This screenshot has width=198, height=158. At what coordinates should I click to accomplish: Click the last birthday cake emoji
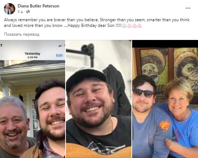[x=139, y=25]
